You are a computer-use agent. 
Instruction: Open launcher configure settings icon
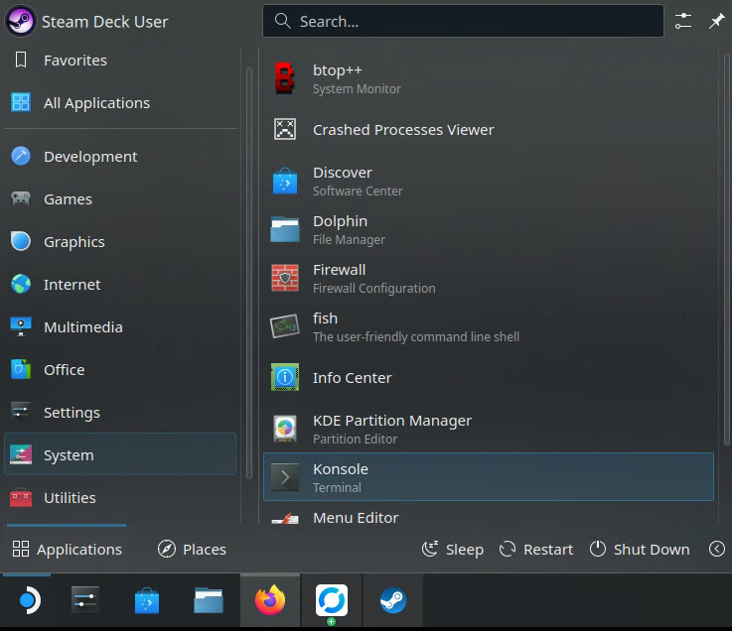pyautogui.click(x=683, y=21)
